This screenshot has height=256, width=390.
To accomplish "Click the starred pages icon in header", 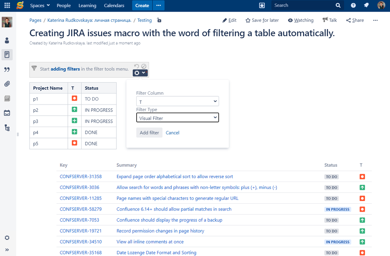I will [262, 5].
